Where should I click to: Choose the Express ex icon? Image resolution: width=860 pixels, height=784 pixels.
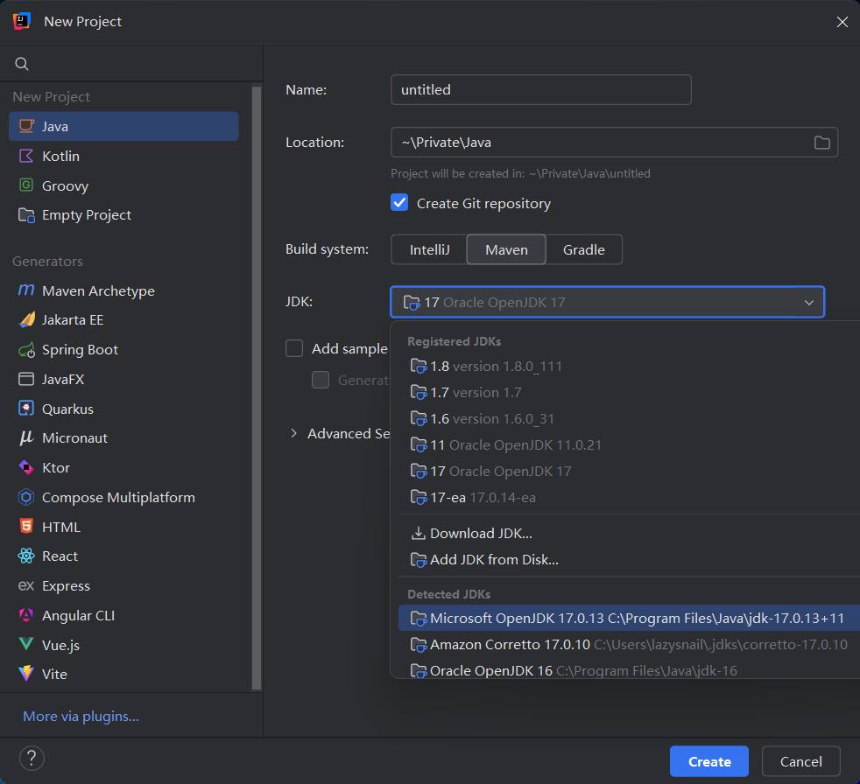coord(26,585)
